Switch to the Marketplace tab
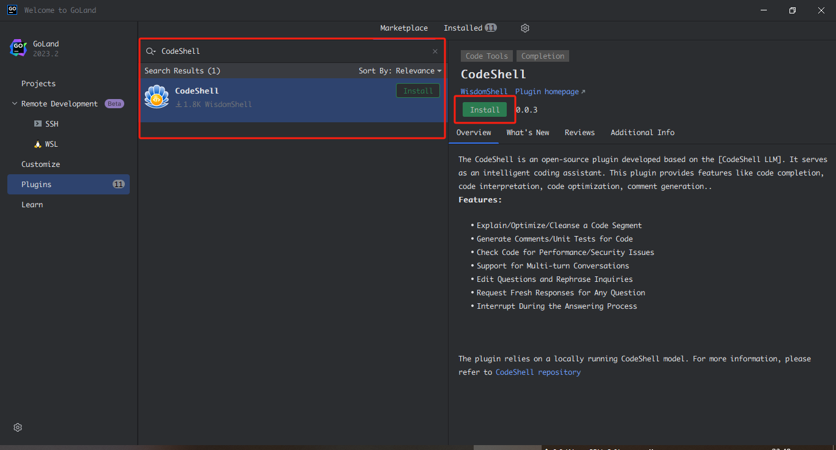The width and height of the screenshot is (836, 450). (404, 28)
